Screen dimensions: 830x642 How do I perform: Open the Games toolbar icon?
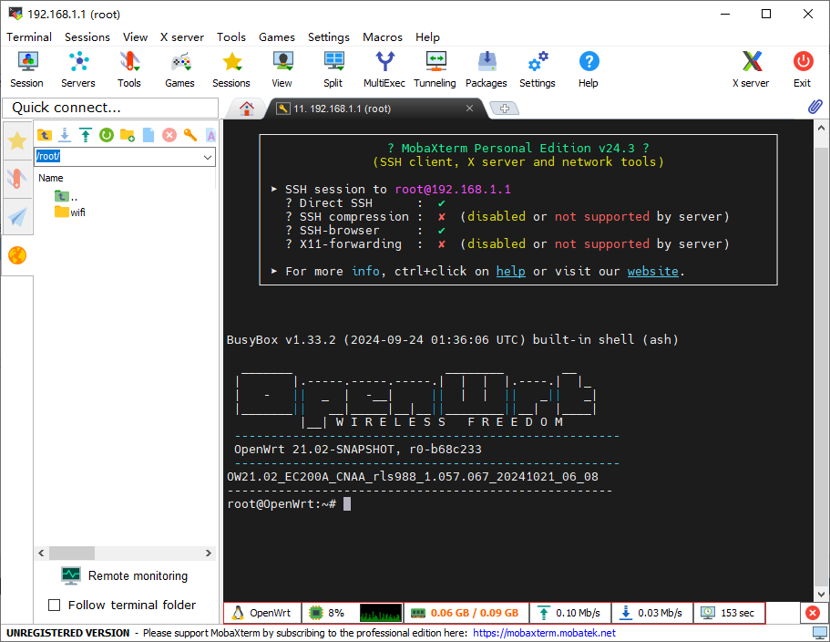click(180, 69)
